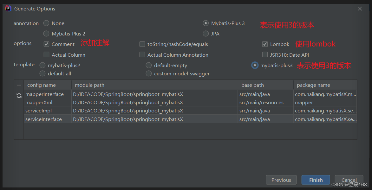Image resolution: width=372 pixels, height=190 pixels.
Task: Click the src/main/resources base path cell
Action: click(x=266, y=103)
